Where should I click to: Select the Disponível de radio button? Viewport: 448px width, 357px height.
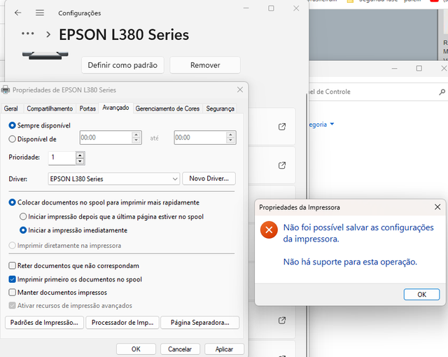coord(12,139)
